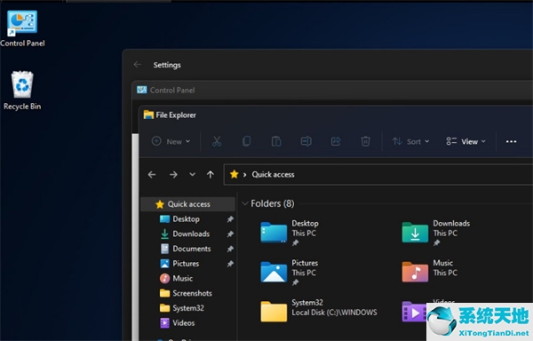Open the Recycle Bin desktop icon
The width and height of the screenshot is (533, 341).
pos(22,91)
